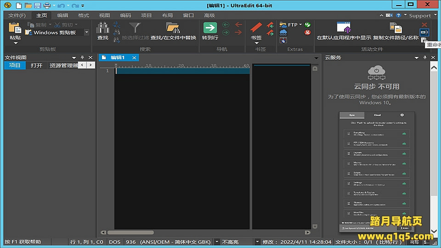Close the 编辑1 document tab
The height and width of the screenshot is (248, 441).
tap(134, 57)
